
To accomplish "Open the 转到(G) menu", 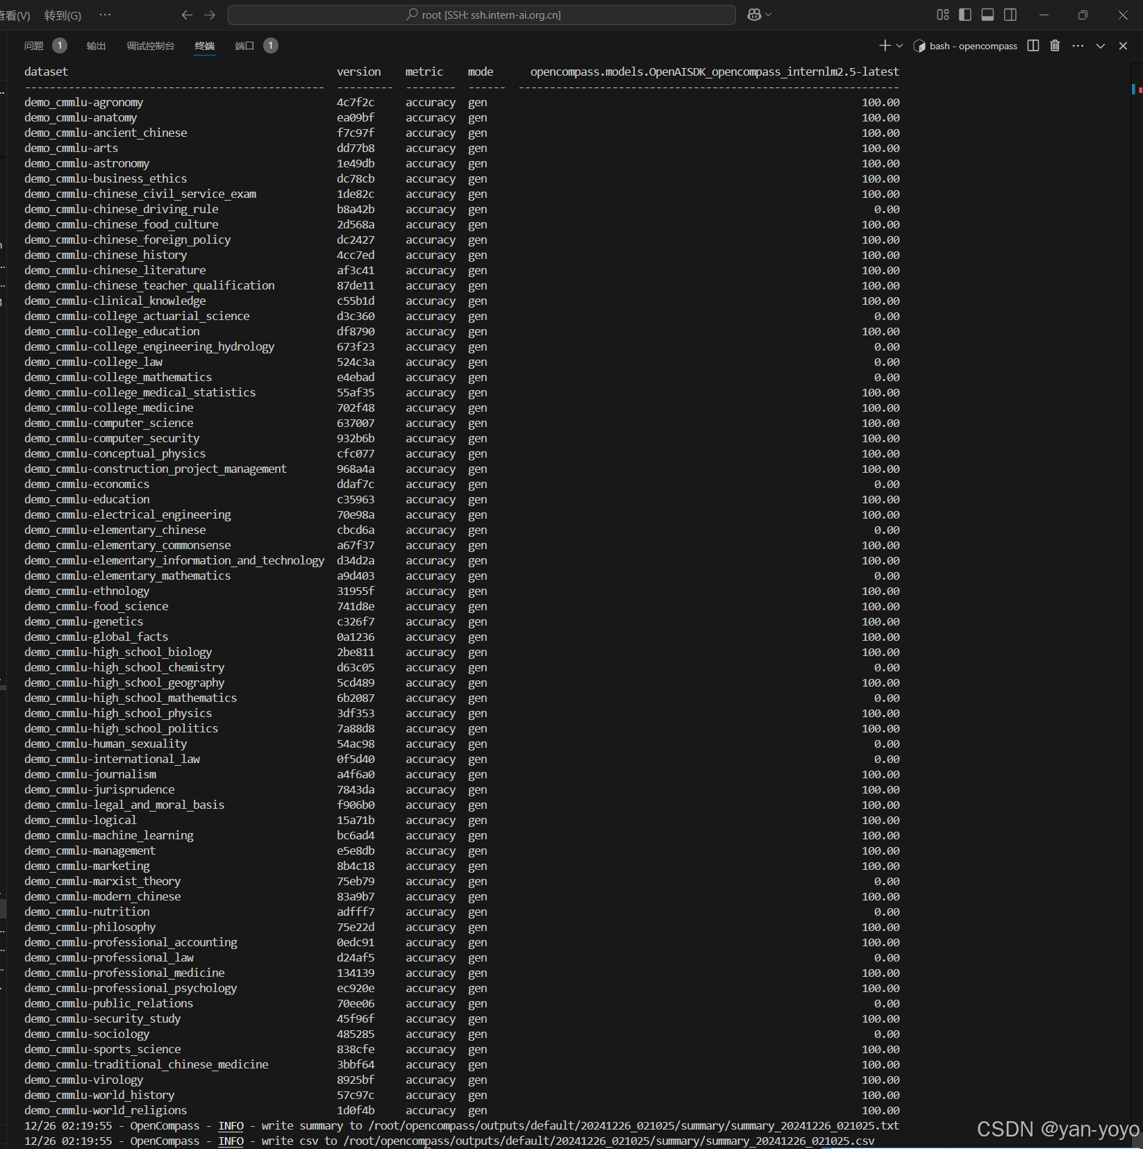I will 62,15.
